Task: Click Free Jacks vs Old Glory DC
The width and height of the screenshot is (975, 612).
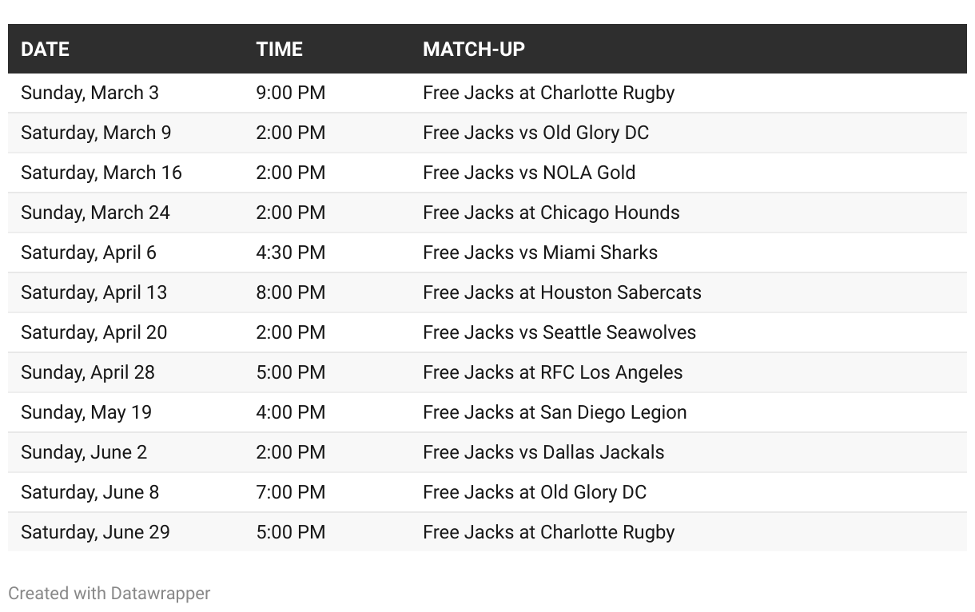Action: click(535, 133)
